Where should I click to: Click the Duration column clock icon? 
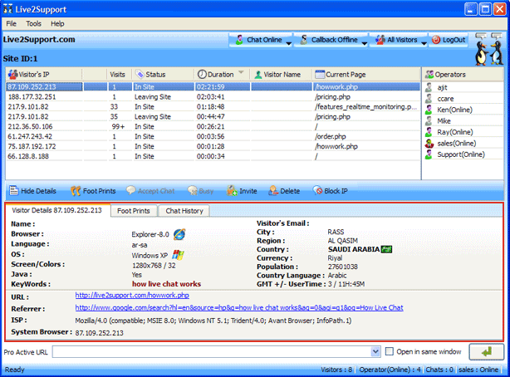coord(202,75)
